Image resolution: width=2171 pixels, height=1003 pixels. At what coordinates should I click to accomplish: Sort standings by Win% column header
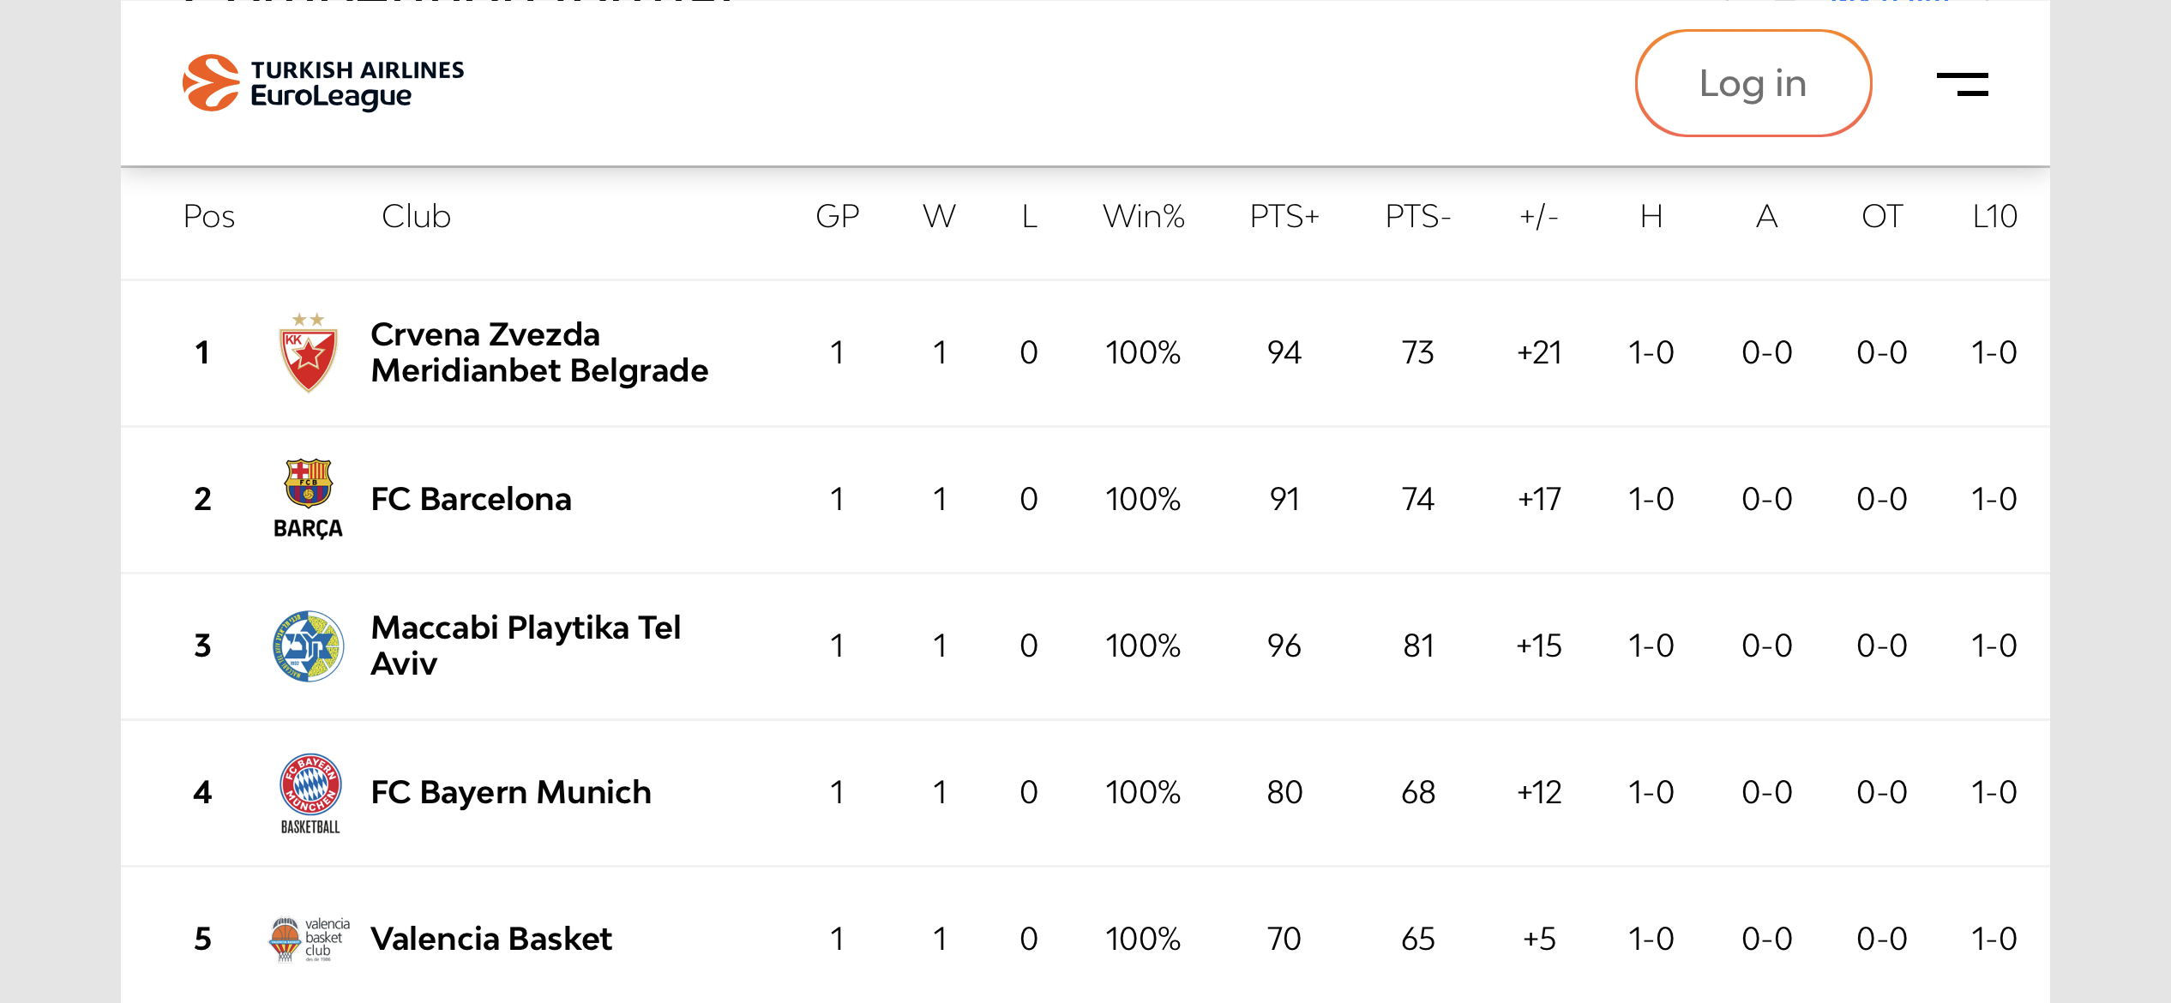[1143, 216]
